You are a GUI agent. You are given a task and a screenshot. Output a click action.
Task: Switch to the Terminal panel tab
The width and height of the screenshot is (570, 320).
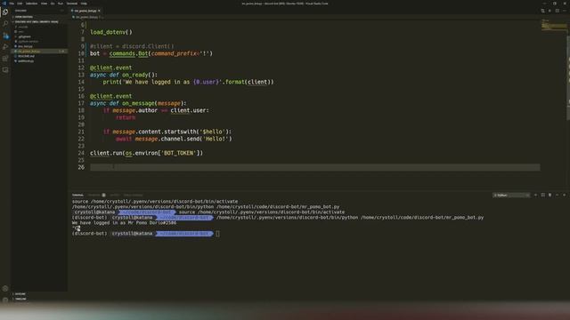[x=77, y=196]
